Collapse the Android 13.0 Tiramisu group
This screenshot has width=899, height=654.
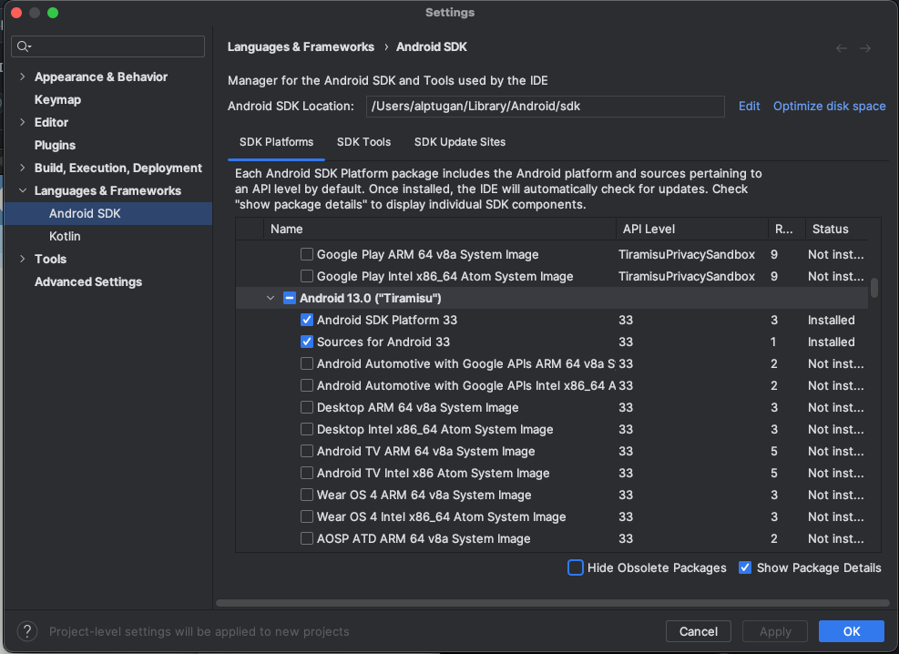click(271, 298)
